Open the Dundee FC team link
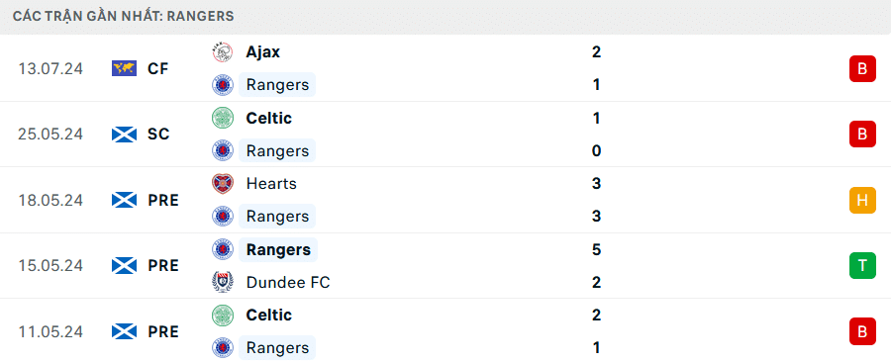This screenshot has width=891, height=362. (288, 282)
